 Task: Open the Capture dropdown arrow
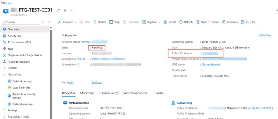[x=159, y=22]
